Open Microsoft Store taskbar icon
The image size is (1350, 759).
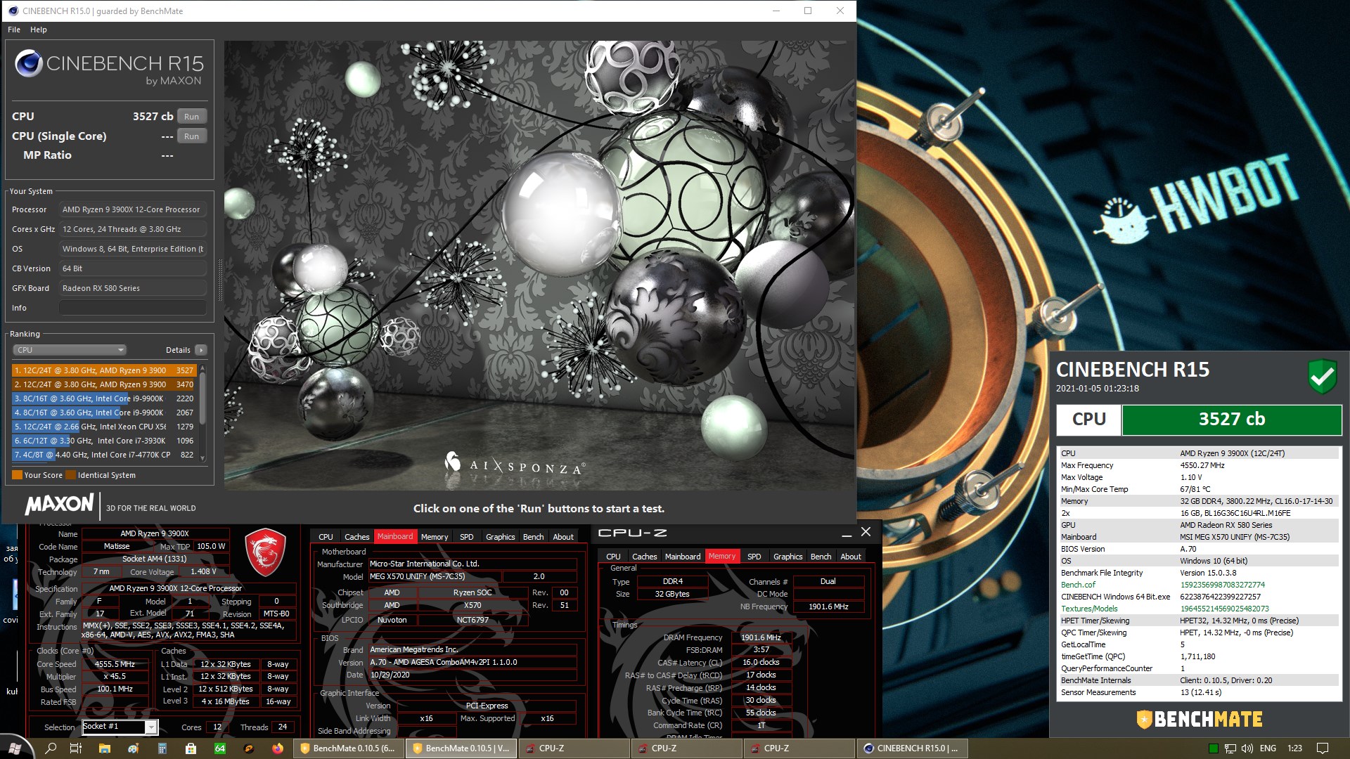click(x=191, y=748)
